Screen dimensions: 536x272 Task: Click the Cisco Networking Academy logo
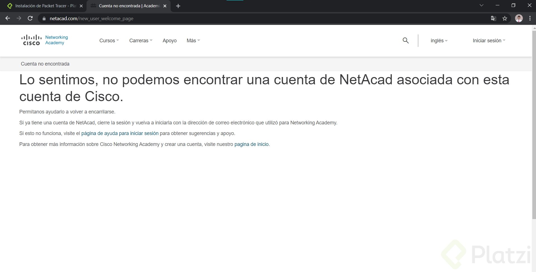point(45,40)
